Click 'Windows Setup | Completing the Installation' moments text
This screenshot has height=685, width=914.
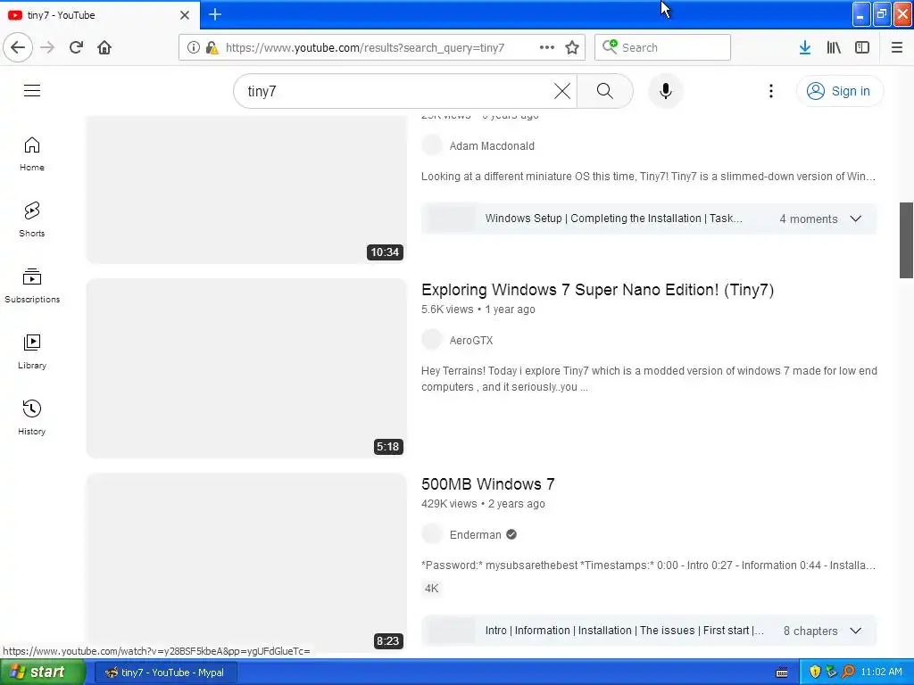pos(613,219)
